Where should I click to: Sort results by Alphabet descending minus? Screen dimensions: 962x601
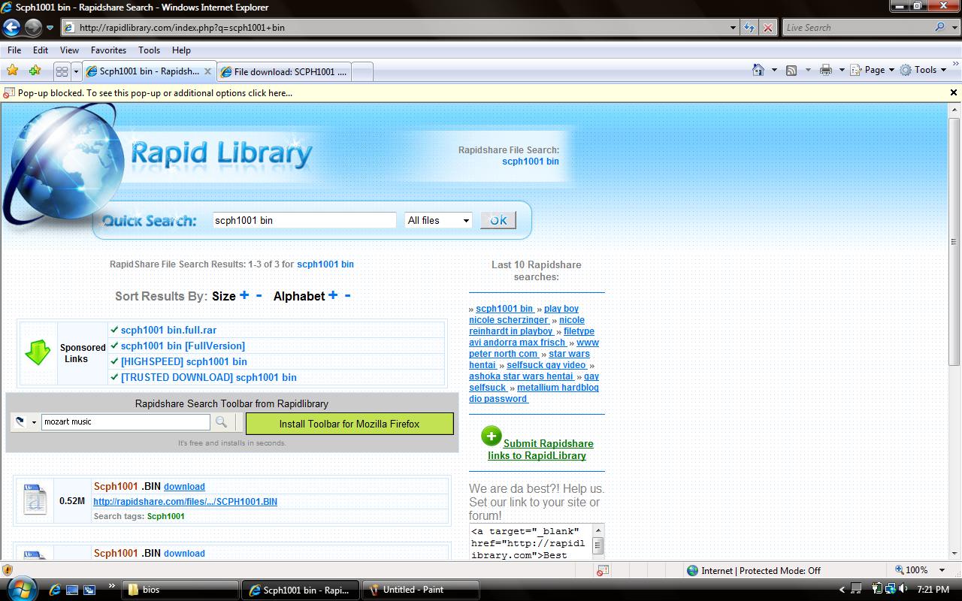[347, 295]
